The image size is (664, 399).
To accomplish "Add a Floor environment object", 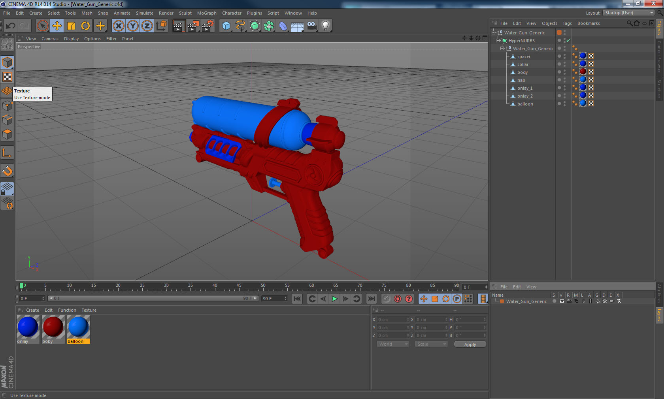I will pyautogui.click(x=297, y=26).
